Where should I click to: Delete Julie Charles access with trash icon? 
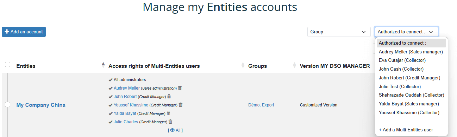coord(170,122)
